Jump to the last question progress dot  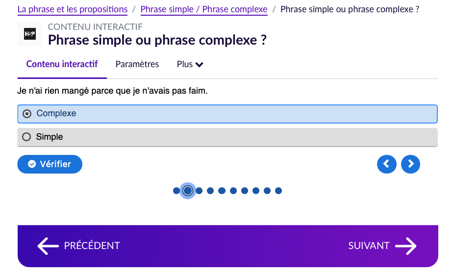[278, 191]
